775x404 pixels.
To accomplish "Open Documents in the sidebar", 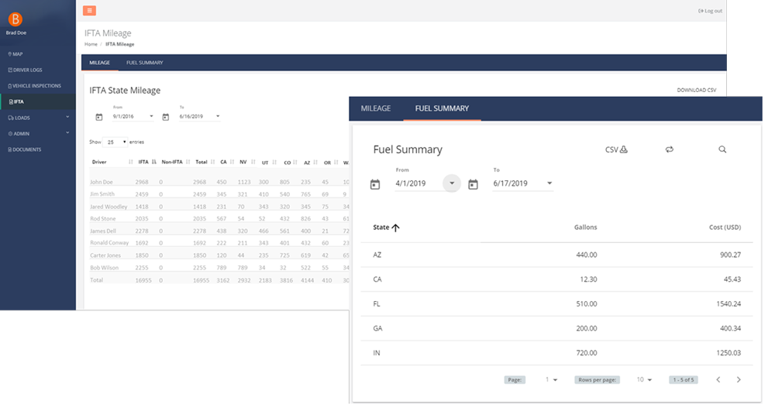I will point(25,149).
